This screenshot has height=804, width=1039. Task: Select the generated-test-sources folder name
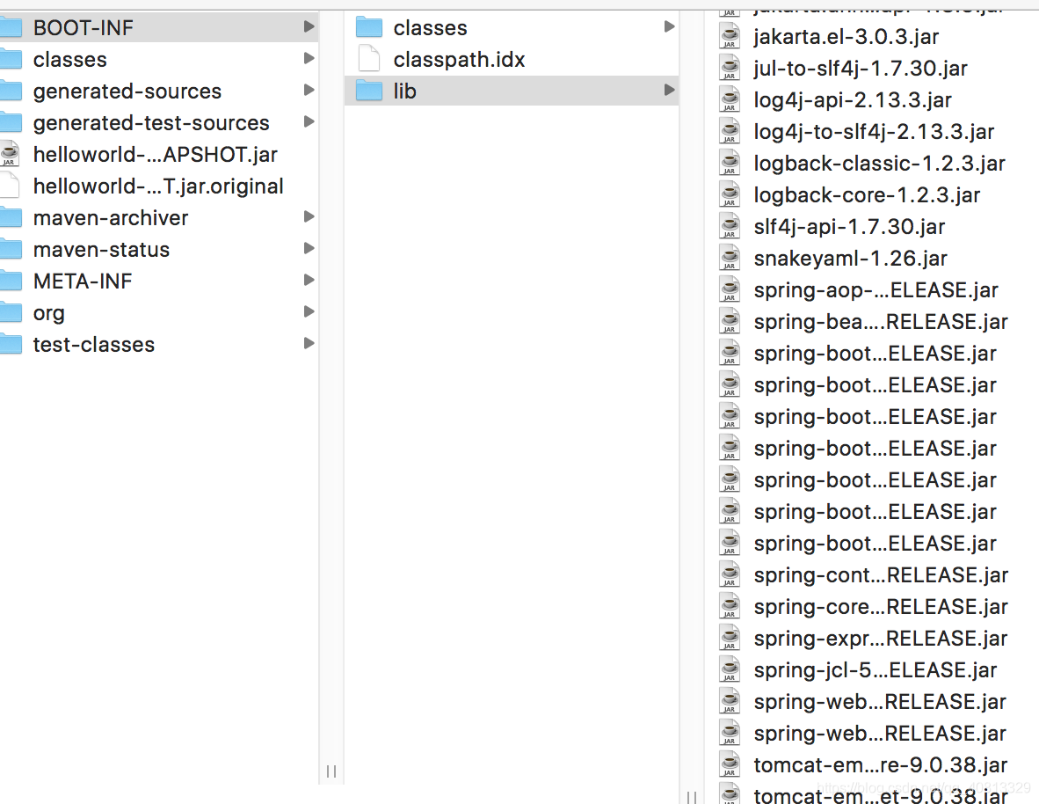tap(151, 123)
